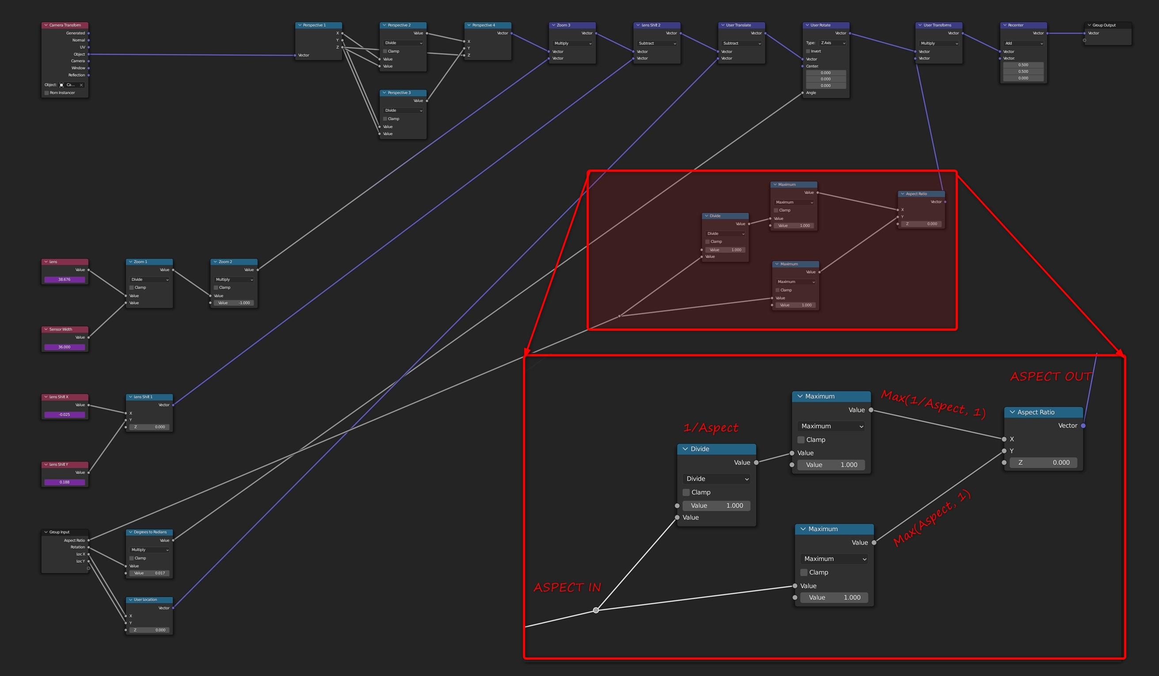
Task: Click the Angle input socket on User Rotate
Action: pyautogui.click(x=803, y=93)
